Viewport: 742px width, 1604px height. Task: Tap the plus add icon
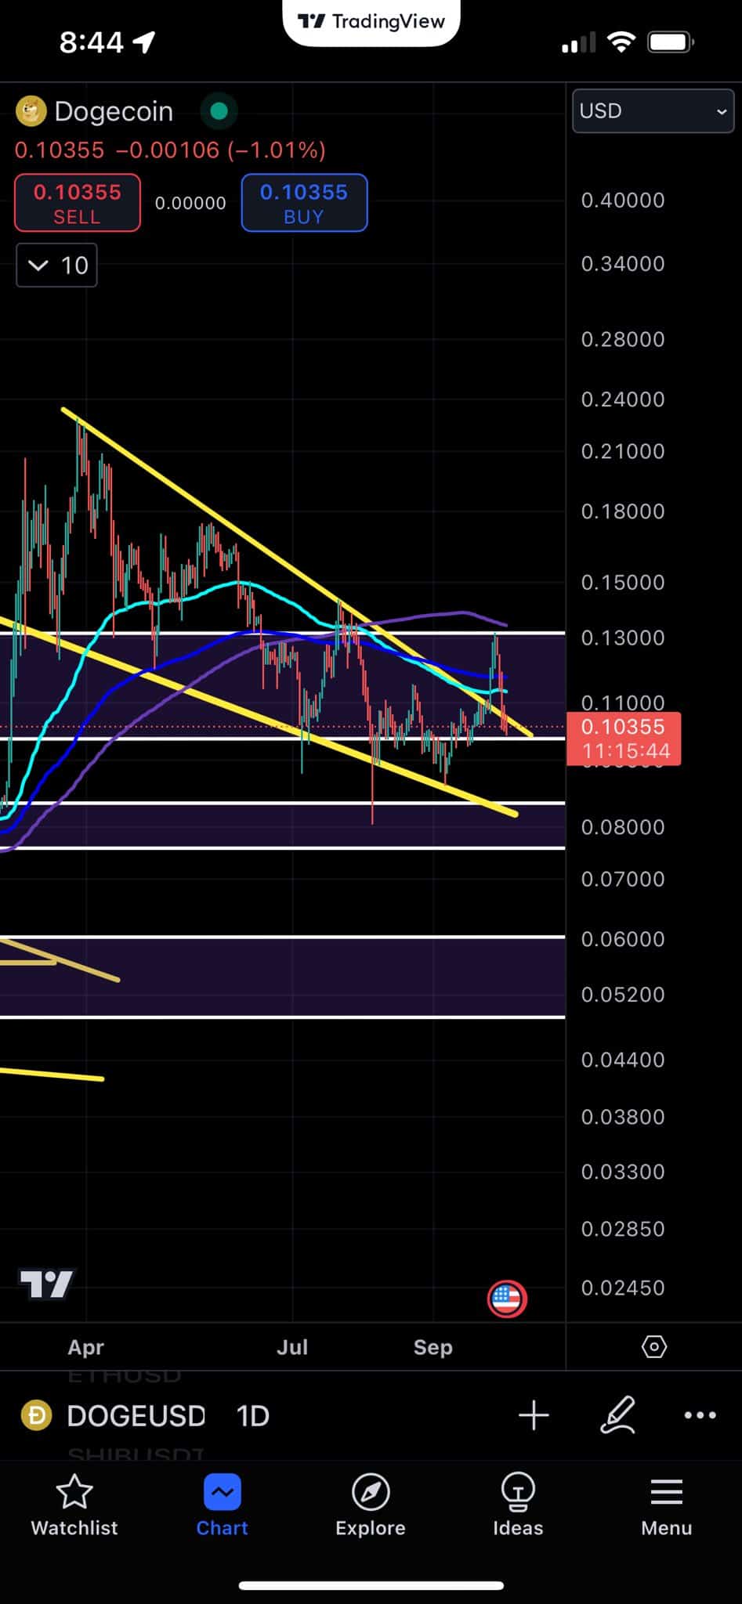click(534, 1415)
